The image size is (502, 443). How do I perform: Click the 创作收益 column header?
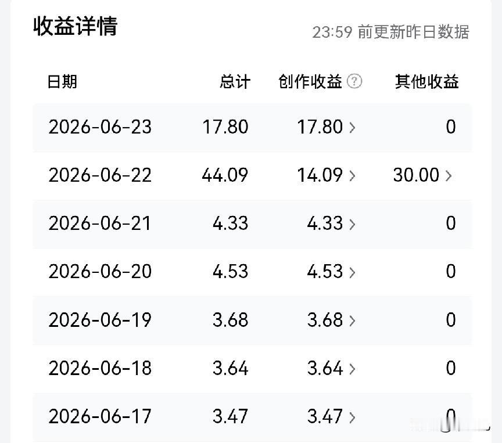pyautogui.click(x=310, y=81)
